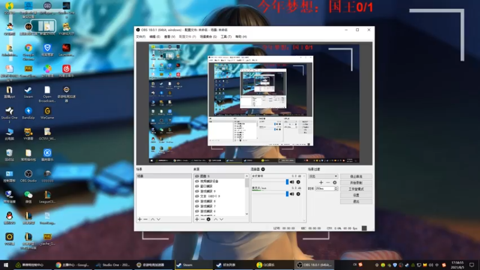Viewport: 480px width, 270px height.
Task: Toggle visibility eye of 游戏捕获 6 source
Action: (x=197, y=211)
